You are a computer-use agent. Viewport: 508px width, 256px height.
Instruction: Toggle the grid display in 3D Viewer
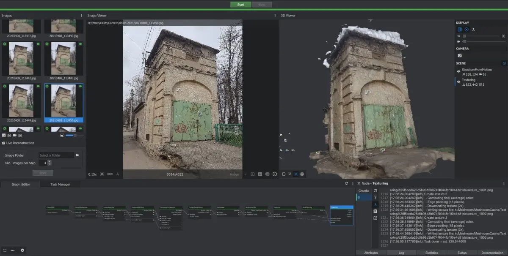coord(460,30)
